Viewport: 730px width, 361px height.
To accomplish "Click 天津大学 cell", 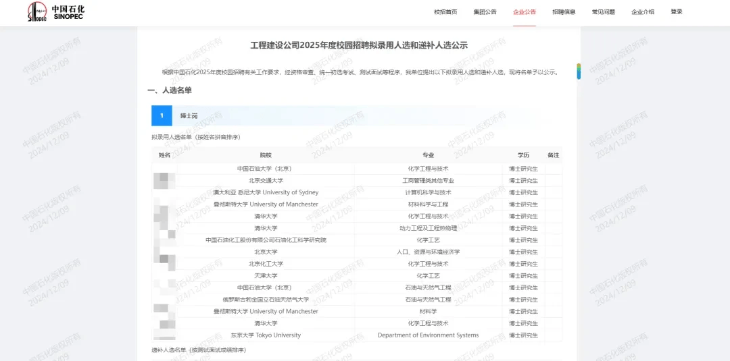I will (266, 276).
